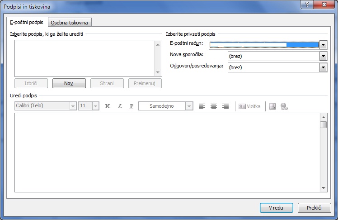Close the Podpisi in tiskovina dialog
Image resolution: width=338 pixels, height=220 pixels.
pos(324,5)
